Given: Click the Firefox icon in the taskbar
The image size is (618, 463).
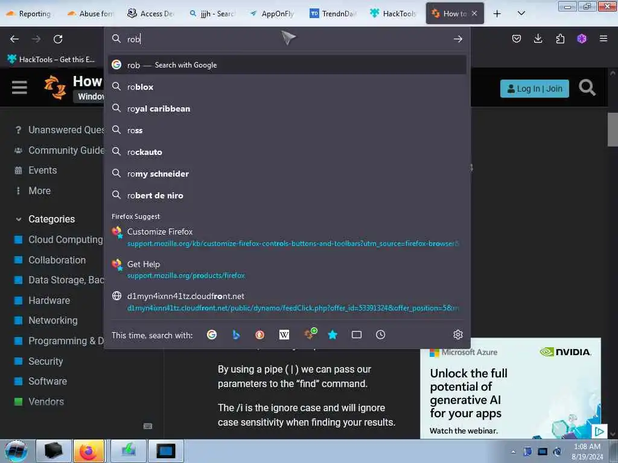Looking at the screenshot, I should pyautogui.click(x=89, y=451).
